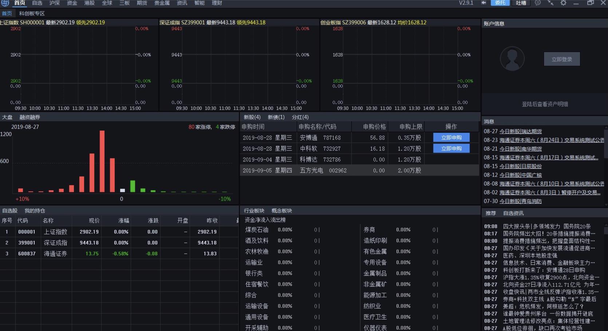Switch to 新债(1) tab

click(276, 117)
